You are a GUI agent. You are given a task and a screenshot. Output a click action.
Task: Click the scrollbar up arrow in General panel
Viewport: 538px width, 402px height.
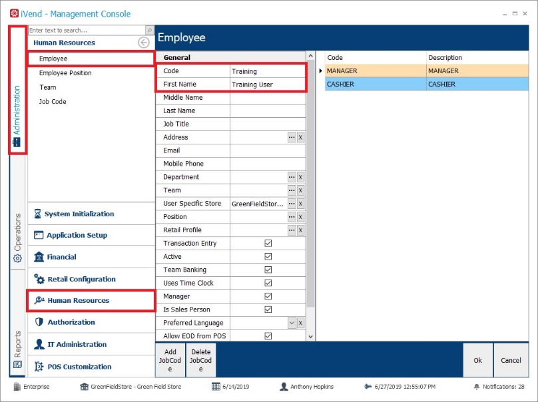click(x=311, y=55)
